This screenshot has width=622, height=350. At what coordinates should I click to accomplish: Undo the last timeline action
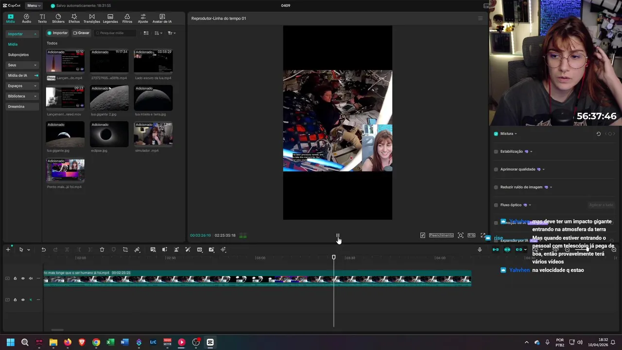point(43,249)
